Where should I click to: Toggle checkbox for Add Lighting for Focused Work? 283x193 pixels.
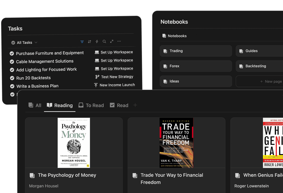click(12, 70)
